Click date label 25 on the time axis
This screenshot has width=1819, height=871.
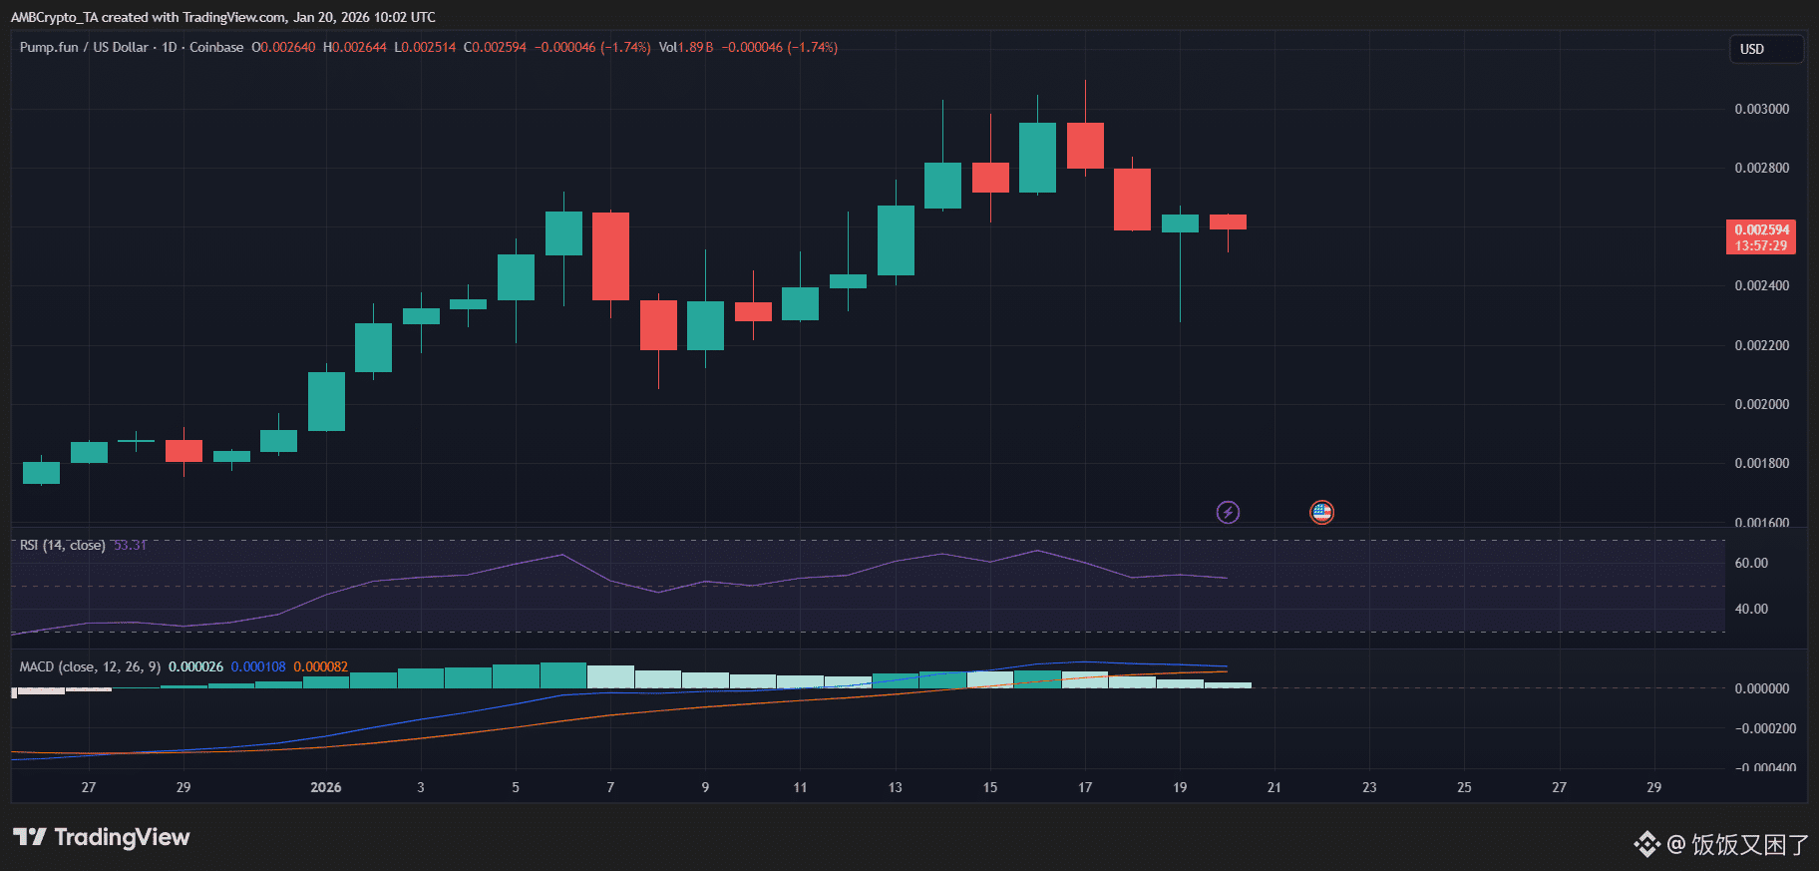click(x=1464, y=787)
